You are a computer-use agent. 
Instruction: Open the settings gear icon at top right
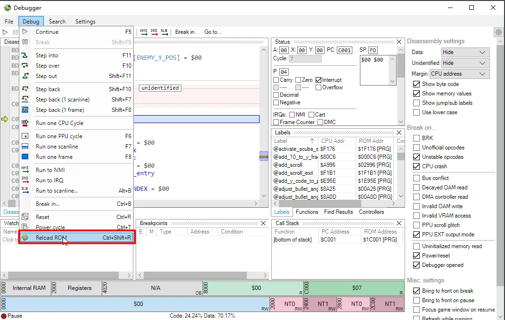tap(498, 32)
